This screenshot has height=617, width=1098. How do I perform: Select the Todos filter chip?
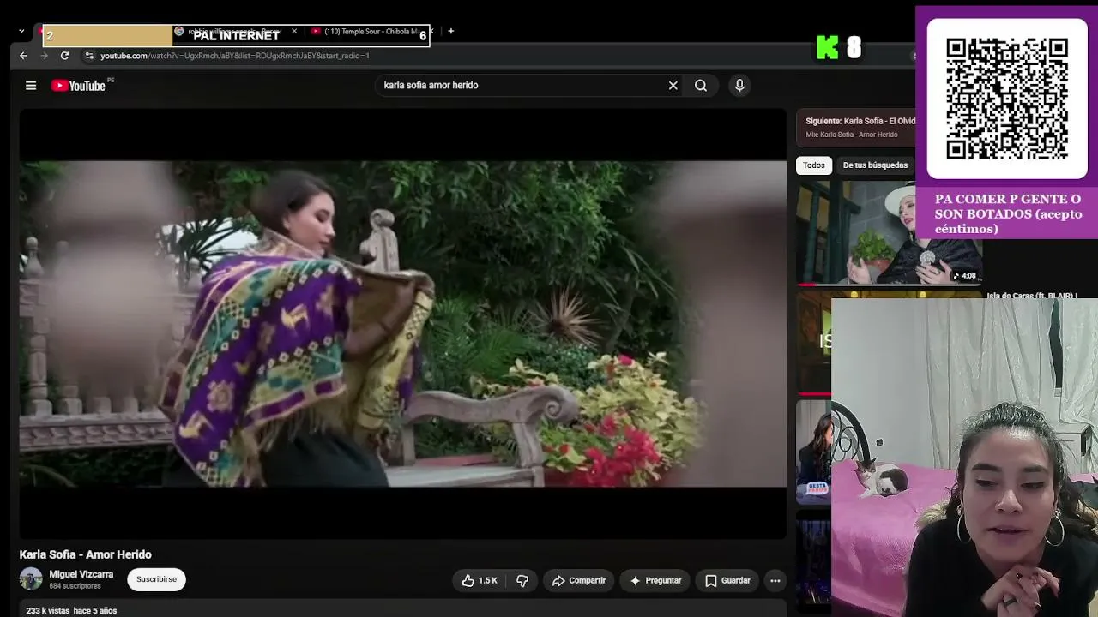(814, 165)
